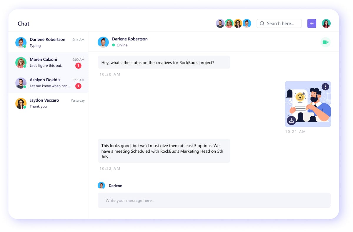Open the purple plus button to start new chat
The width and height of the screenshot is (353, 232).
pyautogui.click(x=312, y=23)
